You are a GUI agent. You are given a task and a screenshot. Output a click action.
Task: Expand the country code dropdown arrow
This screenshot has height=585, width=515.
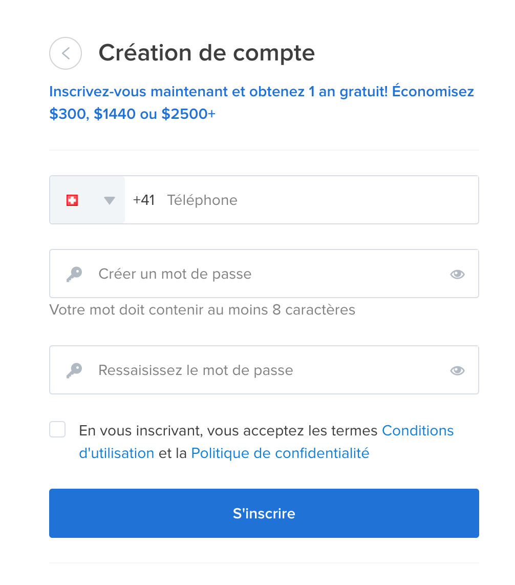click(x=110, y=200)
